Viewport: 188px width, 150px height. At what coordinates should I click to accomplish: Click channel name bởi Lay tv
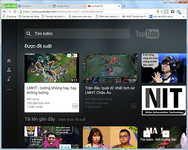click(x=33, y=99)
